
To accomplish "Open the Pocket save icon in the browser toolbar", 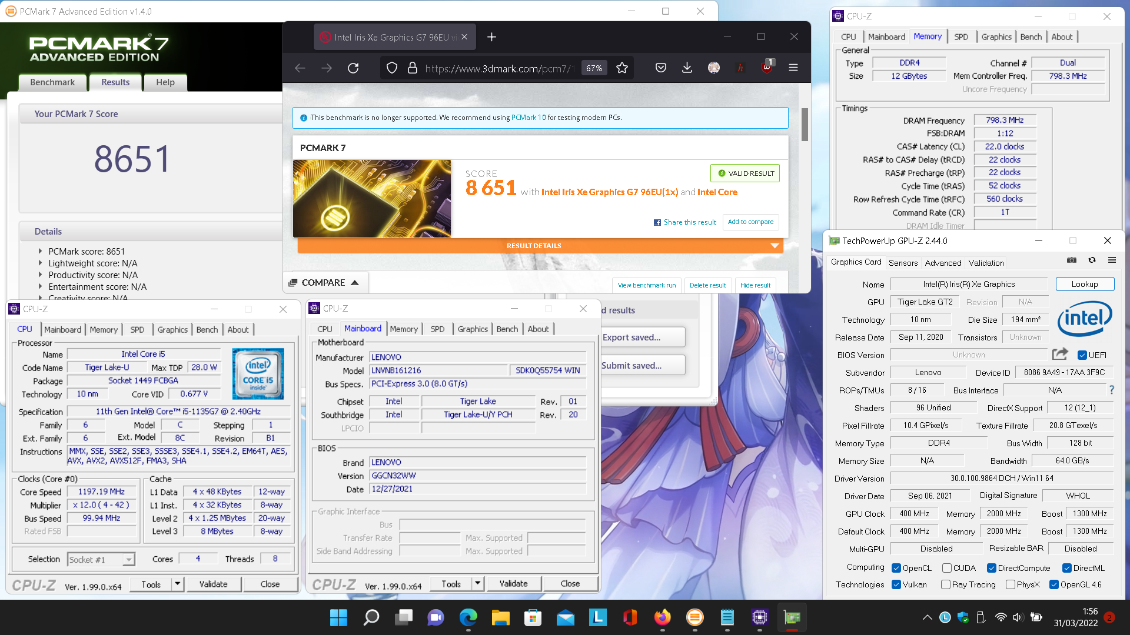I will tap(661, 68).
